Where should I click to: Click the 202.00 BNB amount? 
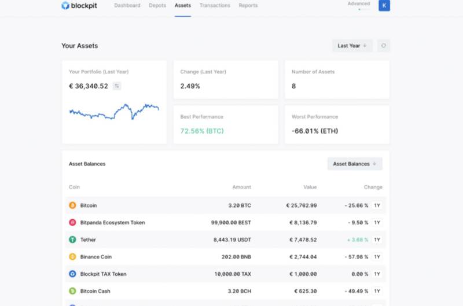tap(236, 257)
